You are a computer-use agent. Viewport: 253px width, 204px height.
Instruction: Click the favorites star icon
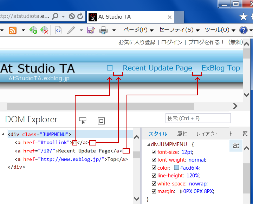[x=243, y=17]
